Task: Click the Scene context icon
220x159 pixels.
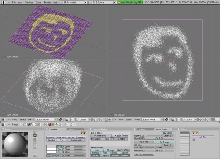Action: [39, 124]
